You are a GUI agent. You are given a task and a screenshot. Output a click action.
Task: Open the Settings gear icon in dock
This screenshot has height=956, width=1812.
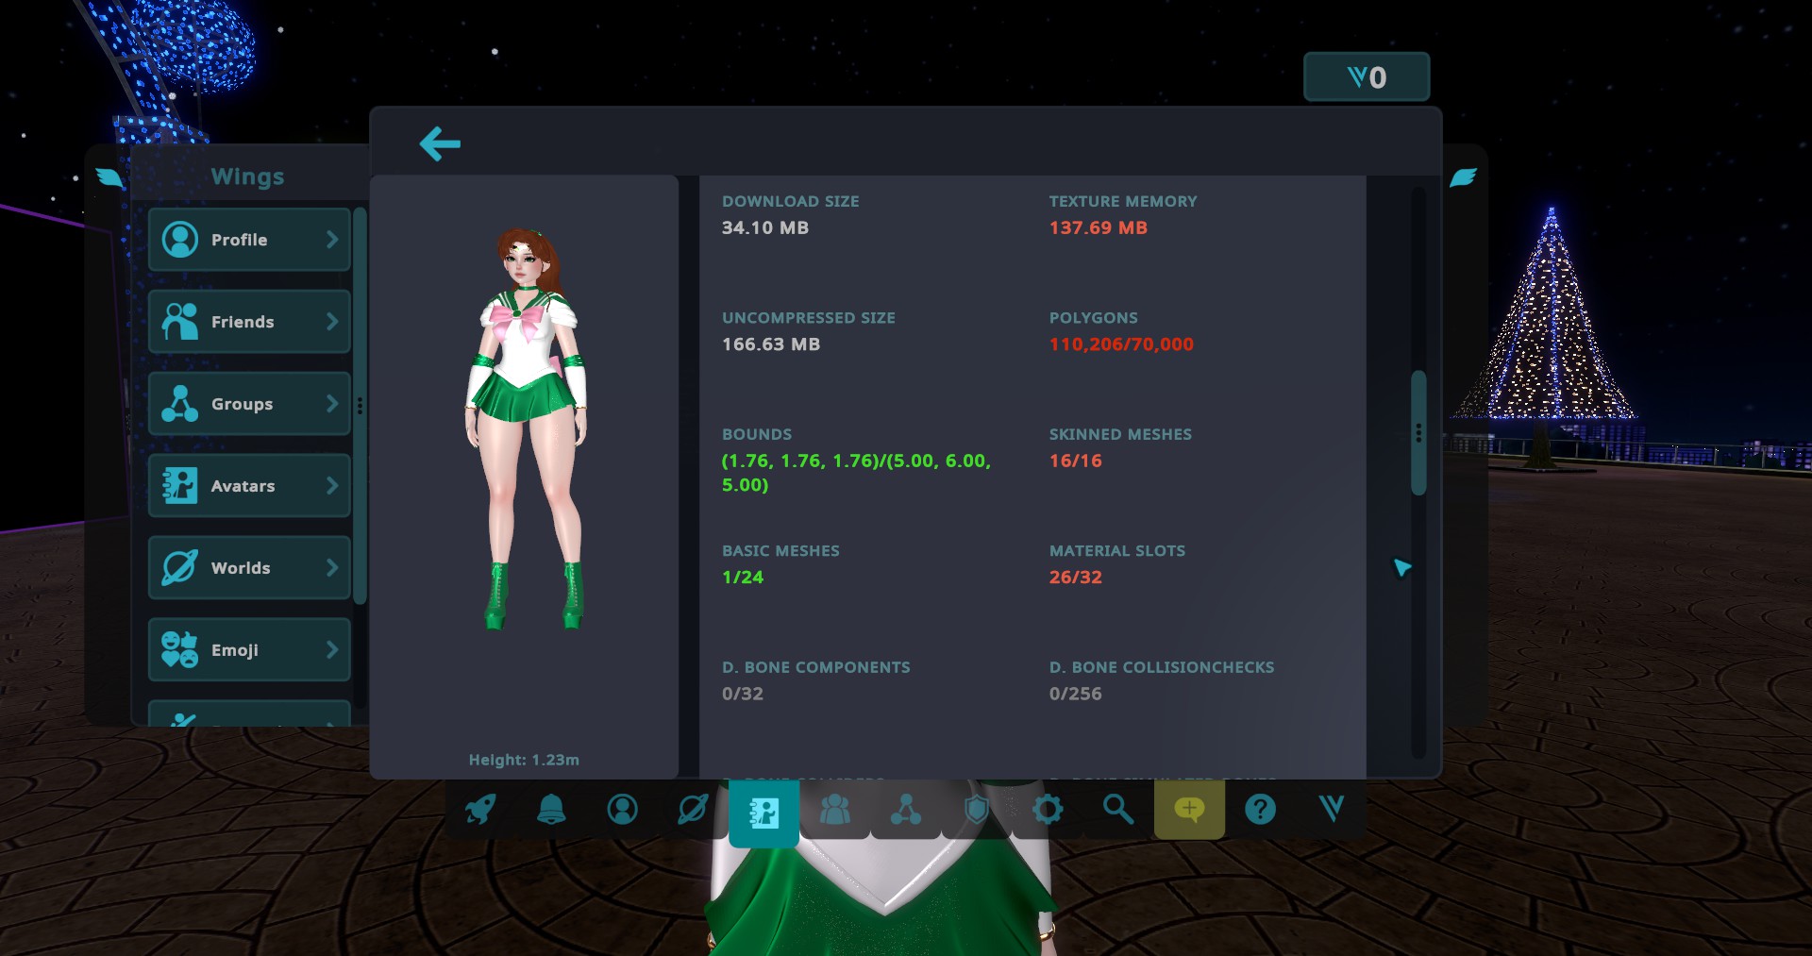(x=1048, y=809)
